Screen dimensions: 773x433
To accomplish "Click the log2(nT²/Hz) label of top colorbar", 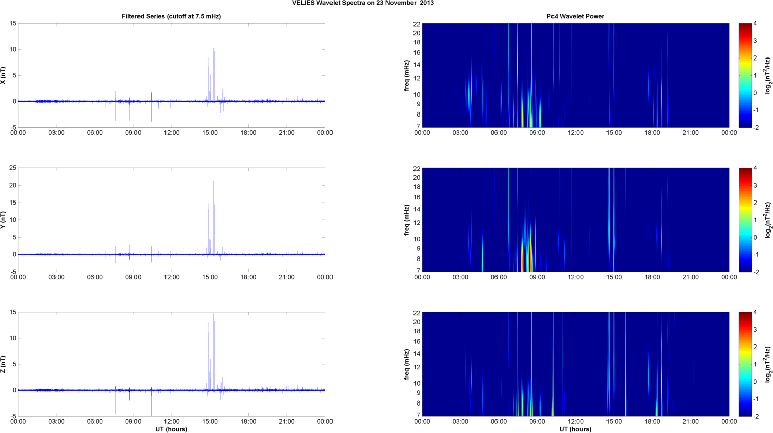I will pyautogui.click(x=768, y=75).
